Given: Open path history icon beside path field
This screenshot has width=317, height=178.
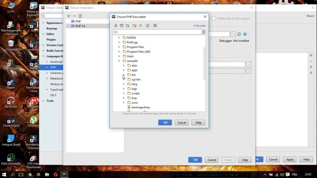Looking at the screenshot, I should click(204, 32).
